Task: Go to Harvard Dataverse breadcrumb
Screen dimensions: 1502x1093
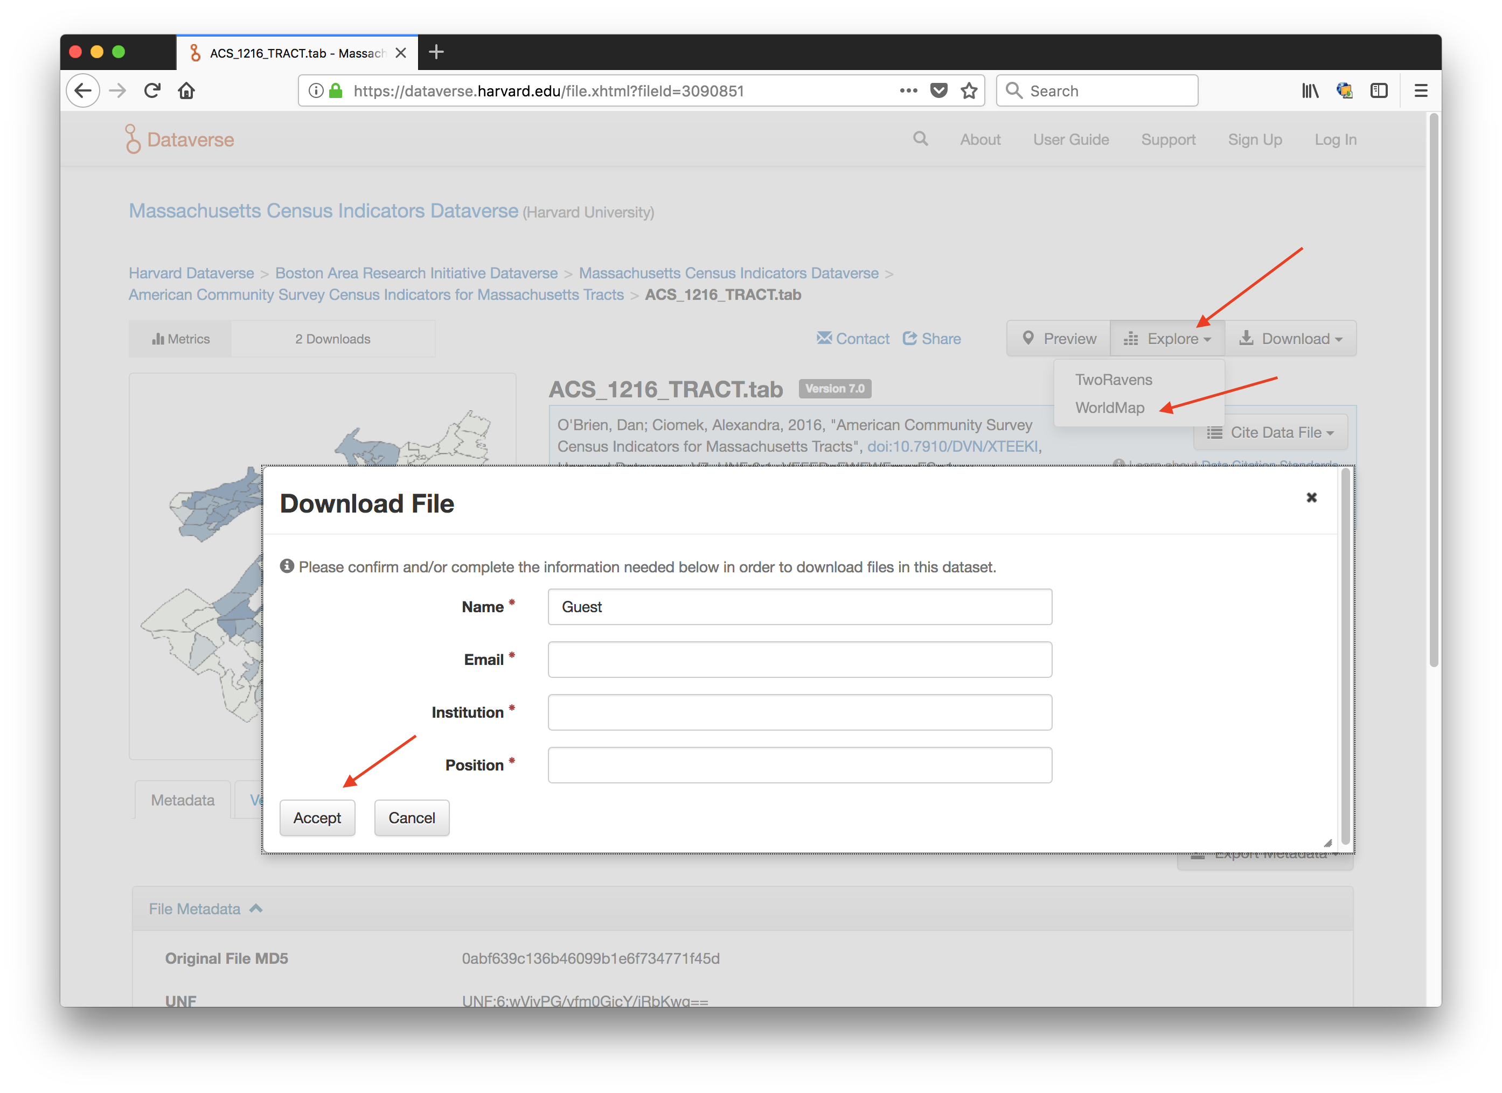Action: [191, 274]
